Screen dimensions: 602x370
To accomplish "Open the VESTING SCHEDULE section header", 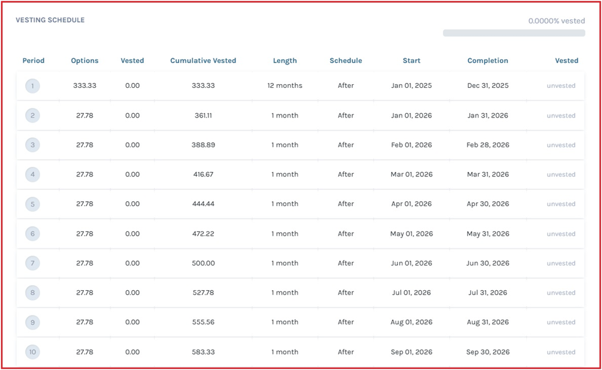I will tap(49, 20).
